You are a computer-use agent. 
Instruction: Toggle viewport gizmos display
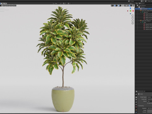point(115,5)
